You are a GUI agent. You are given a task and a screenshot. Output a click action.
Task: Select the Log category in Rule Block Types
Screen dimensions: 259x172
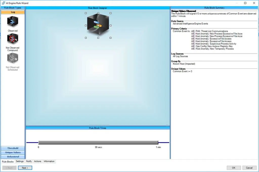[13, 12]
